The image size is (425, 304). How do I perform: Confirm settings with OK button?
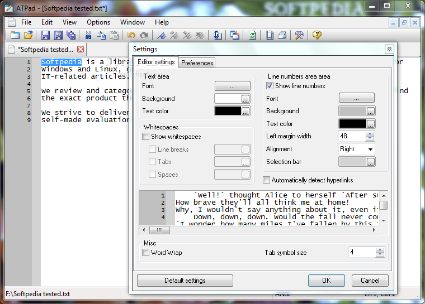(x=327, y=281)
